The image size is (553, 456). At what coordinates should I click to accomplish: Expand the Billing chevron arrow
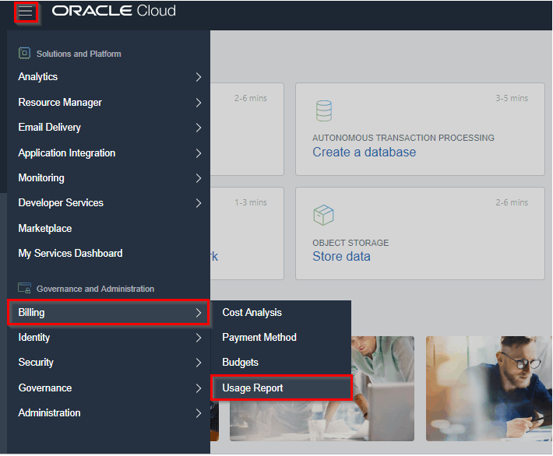coord(199,313)
